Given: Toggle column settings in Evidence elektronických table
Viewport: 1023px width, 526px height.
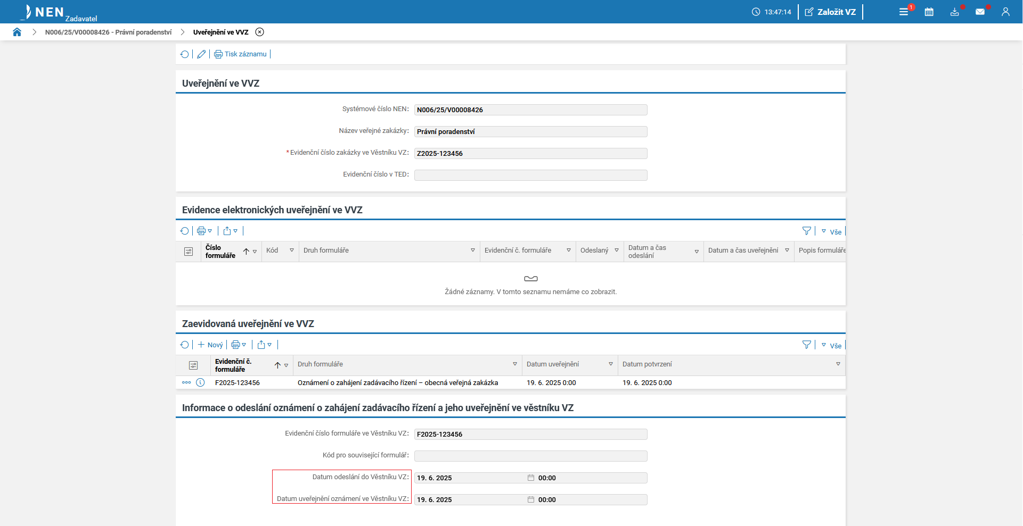Looking at the screenshot, I should tap(189, 252).
